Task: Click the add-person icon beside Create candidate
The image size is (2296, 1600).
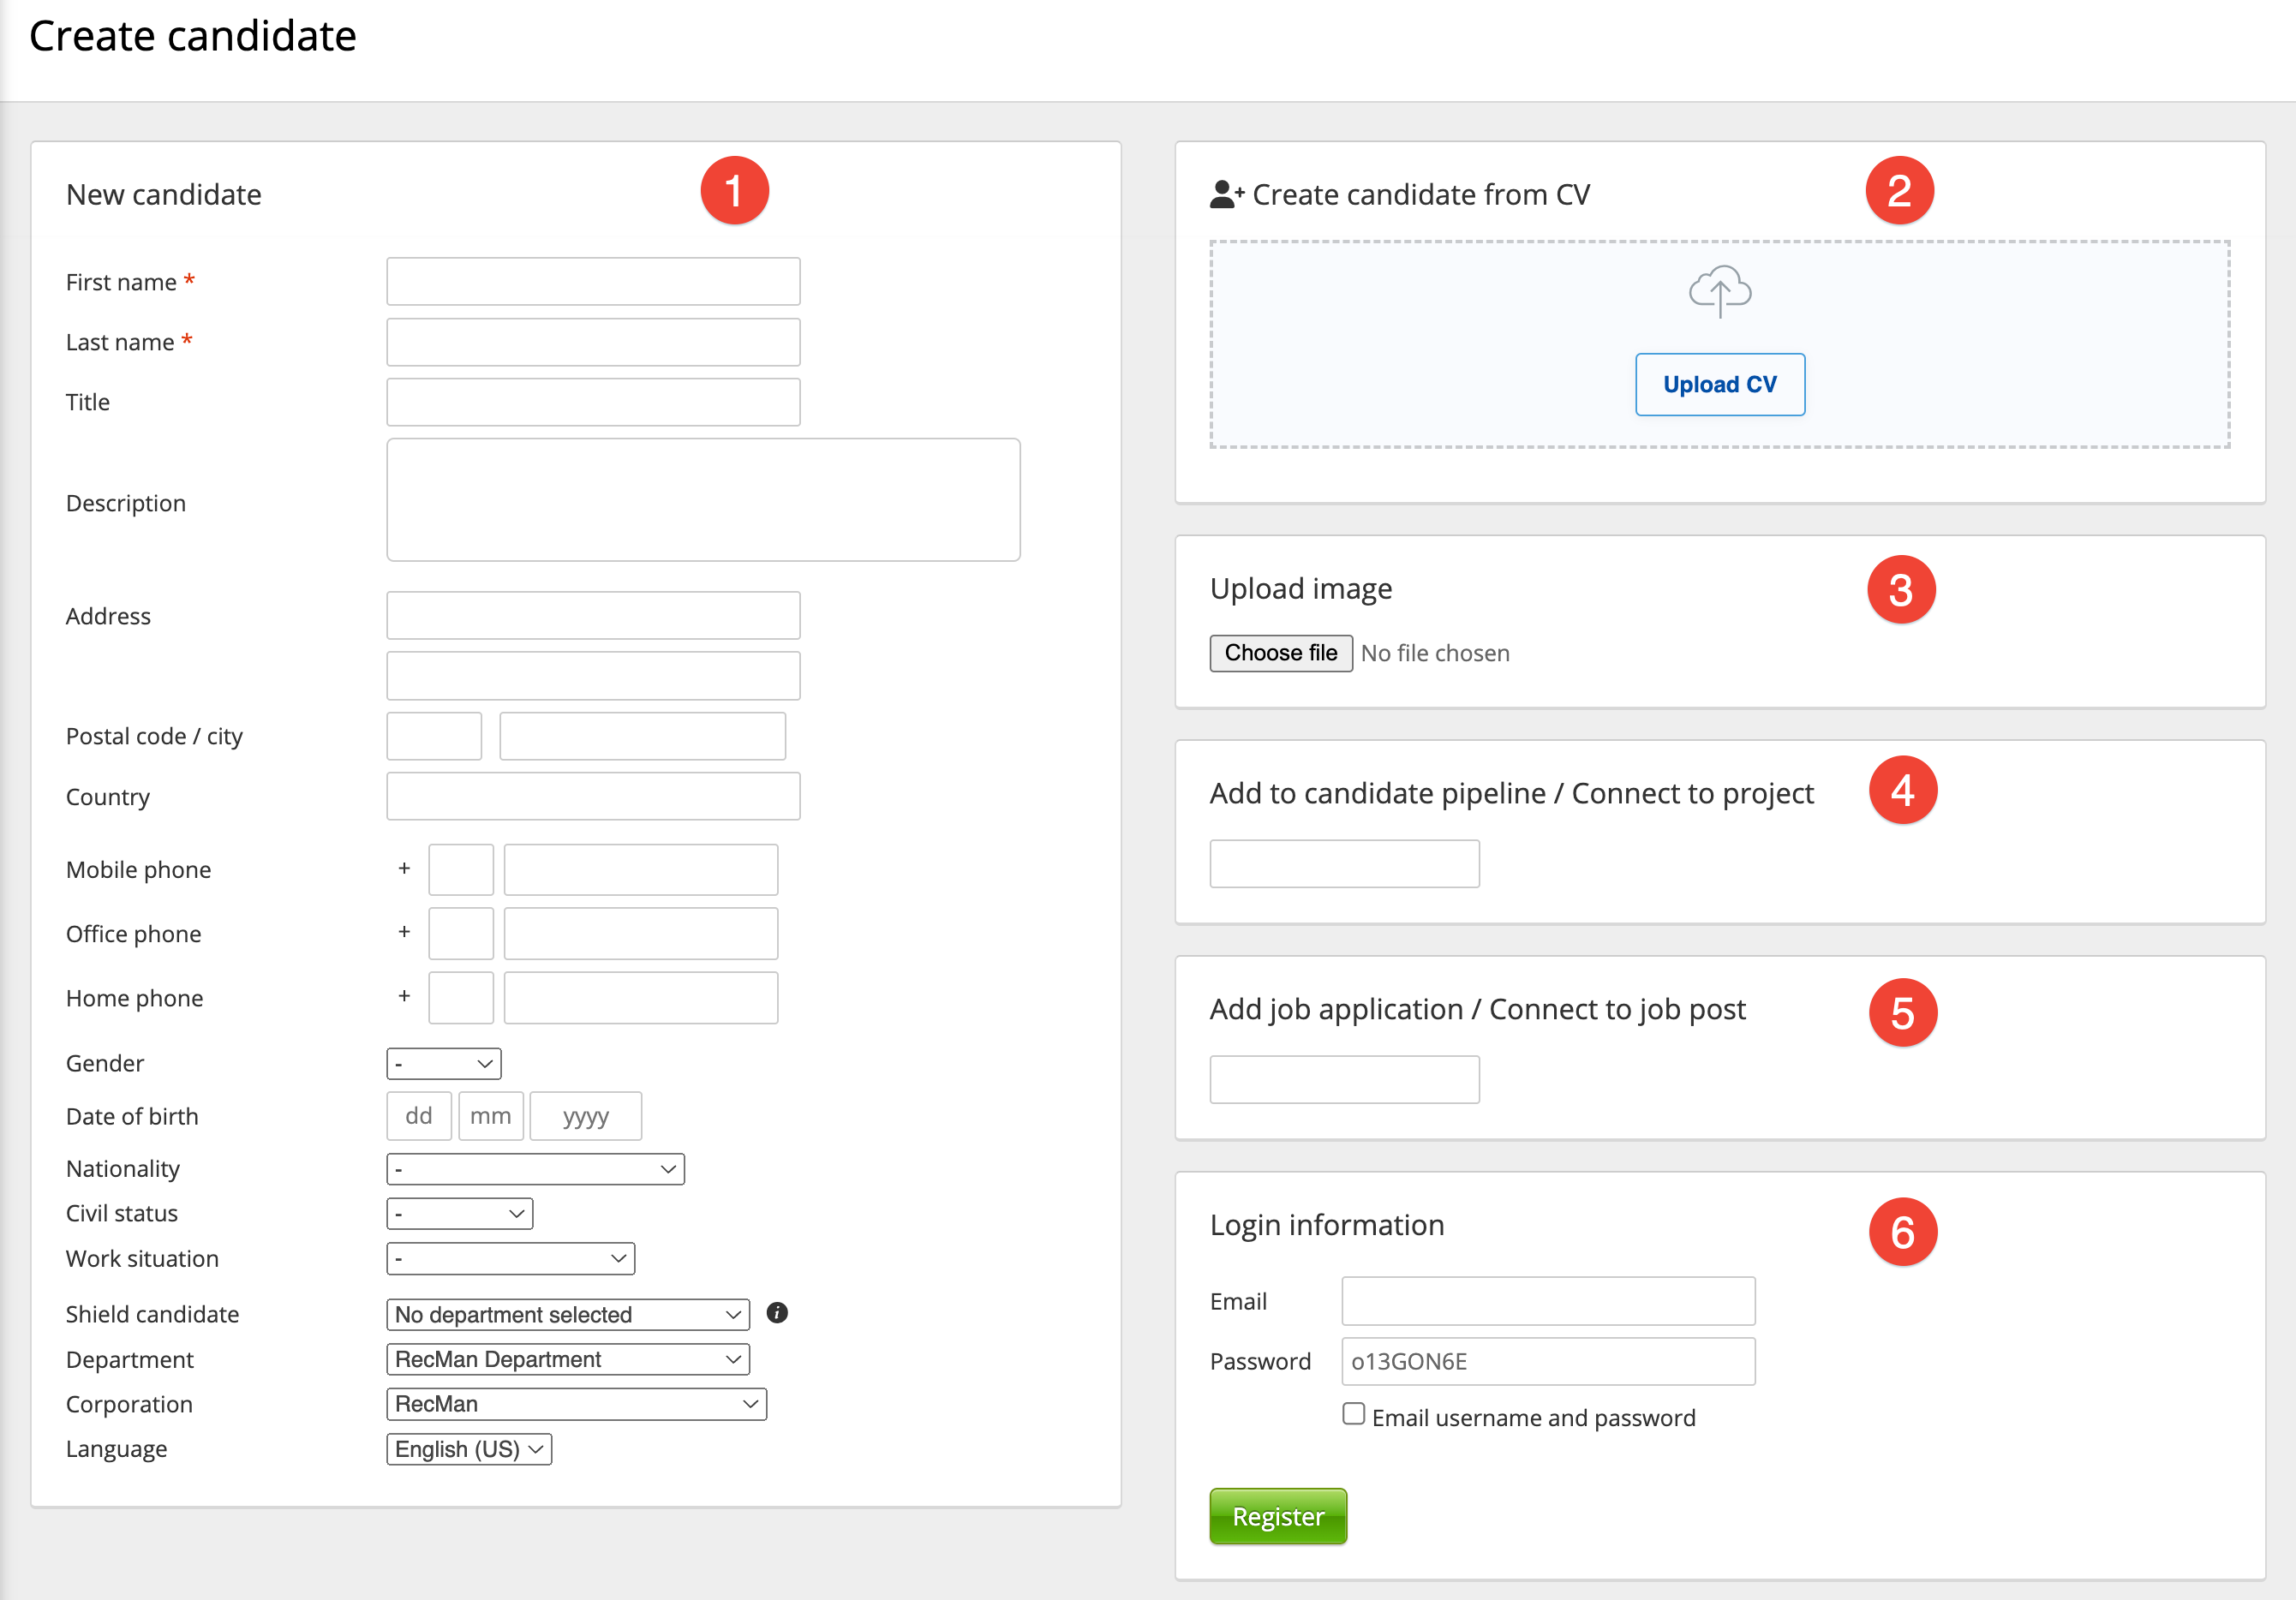Action: (x=1226, y=194)
